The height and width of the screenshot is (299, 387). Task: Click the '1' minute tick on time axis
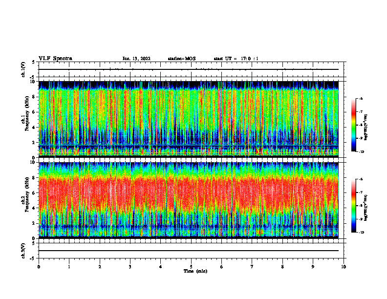69,267
